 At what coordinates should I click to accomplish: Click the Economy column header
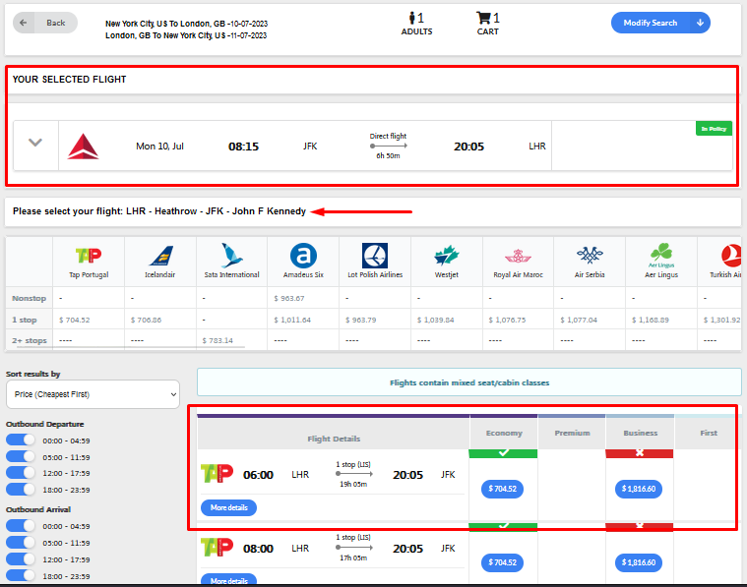click(504, 434)
